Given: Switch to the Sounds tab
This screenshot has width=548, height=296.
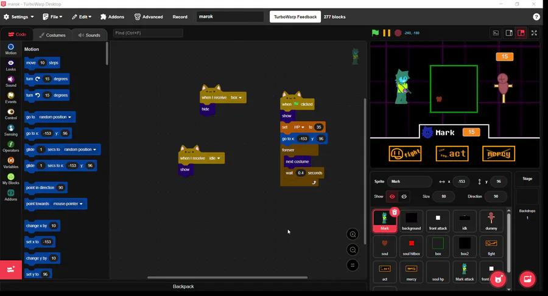Looking at the screenshot, I should tap(89, 35).
